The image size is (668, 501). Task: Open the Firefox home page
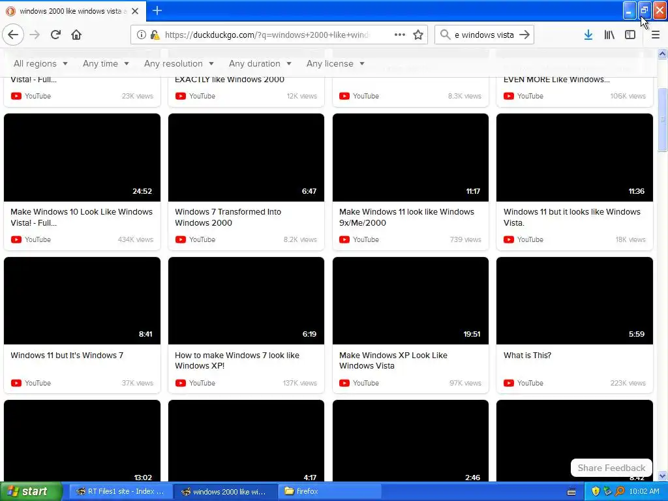pos(76,35)
